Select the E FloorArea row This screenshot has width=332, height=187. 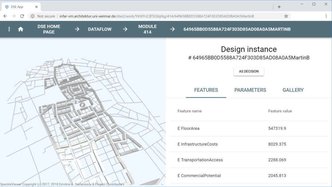tap(249, 128)
